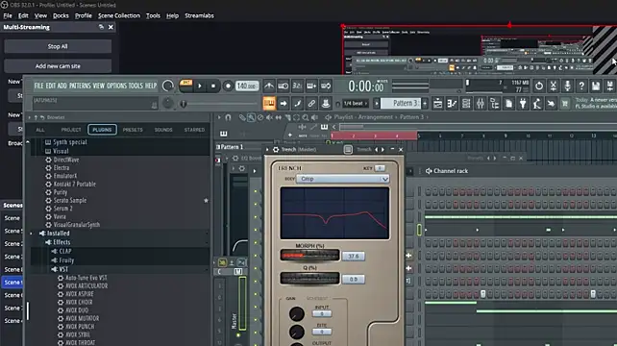Toggle the loop recording icon

pos(326,86)
